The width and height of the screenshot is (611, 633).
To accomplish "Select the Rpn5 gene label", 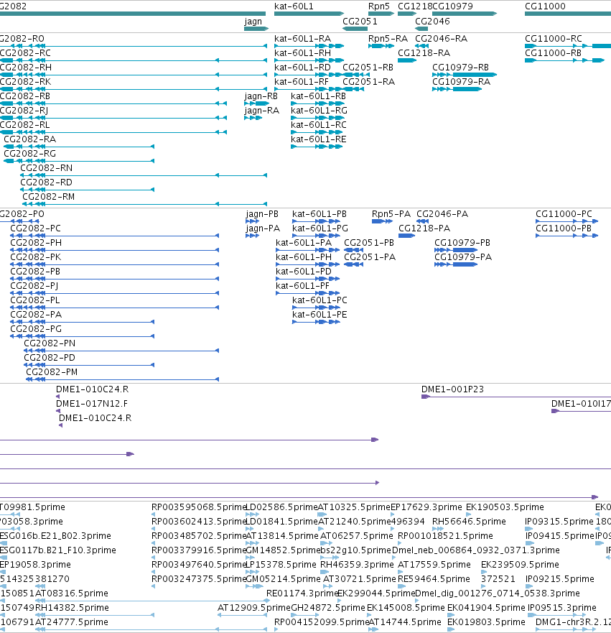I will 378,6.
